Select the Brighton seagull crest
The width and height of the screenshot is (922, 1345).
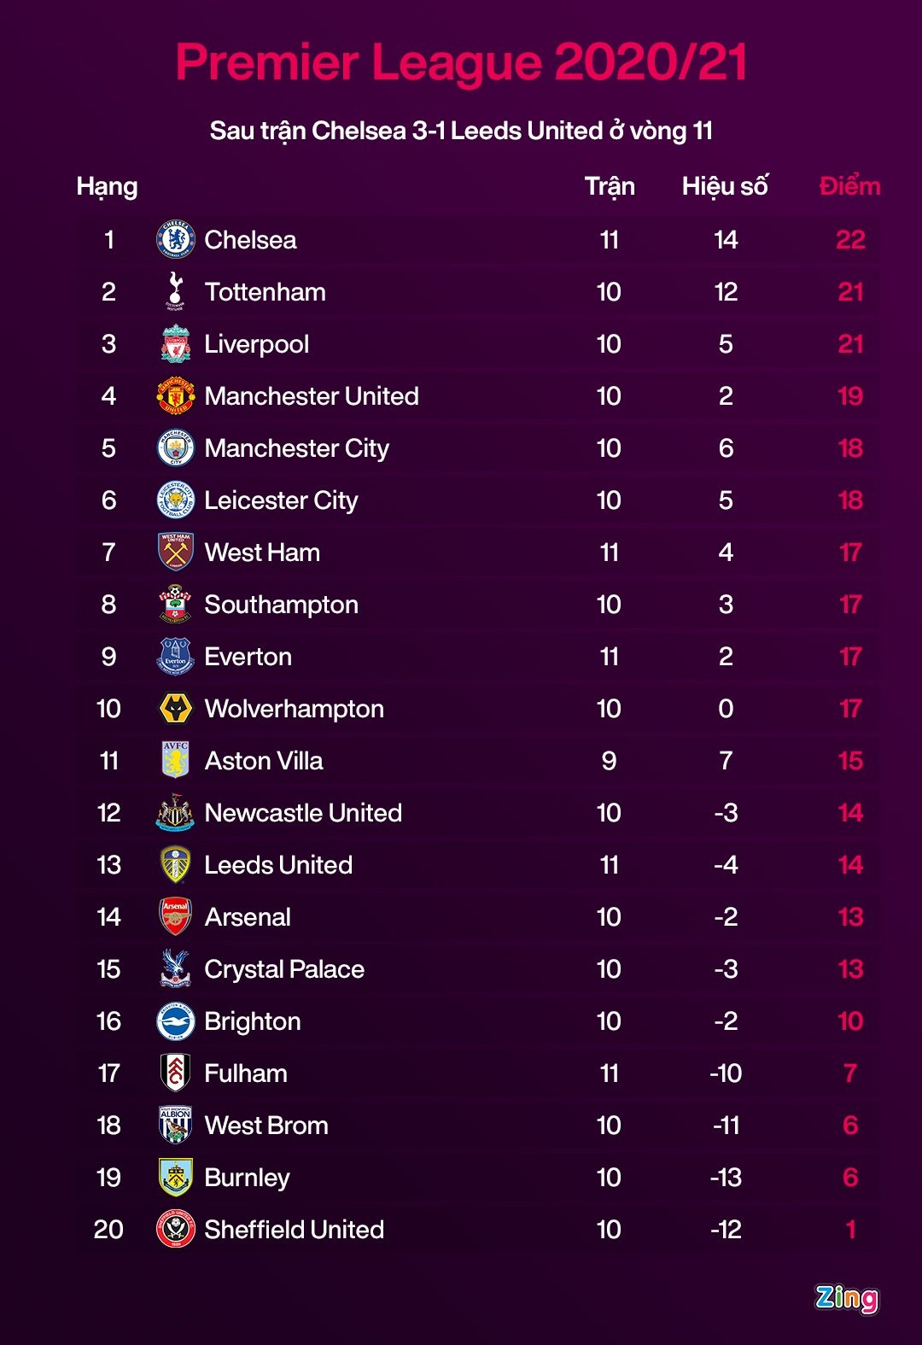click(176, 1021)
